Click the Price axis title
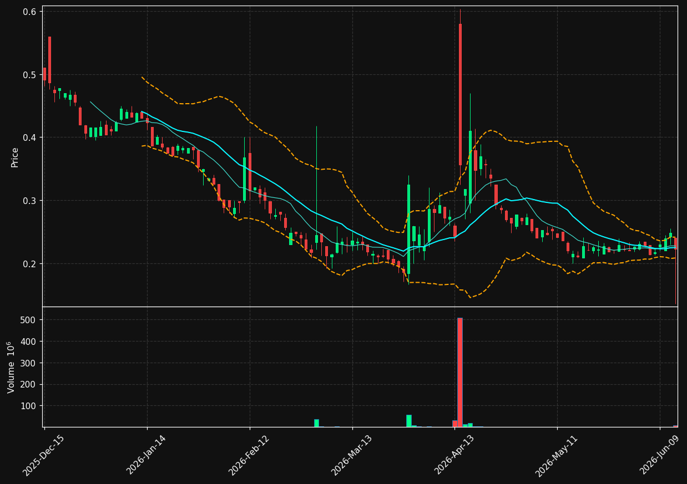Image resolution: width=687 pixels, height=484 pixels. click(x=15, y=157)
